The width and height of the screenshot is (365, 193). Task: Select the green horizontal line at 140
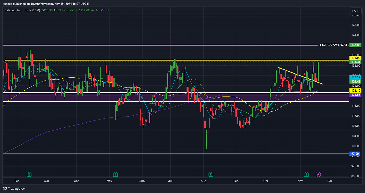point(160,45)
